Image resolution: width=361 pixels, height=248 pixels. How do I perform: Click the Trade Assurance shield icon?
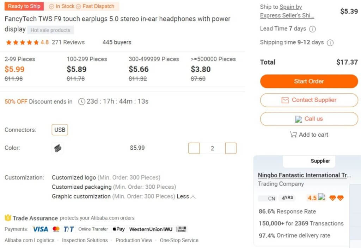[8, 218]
